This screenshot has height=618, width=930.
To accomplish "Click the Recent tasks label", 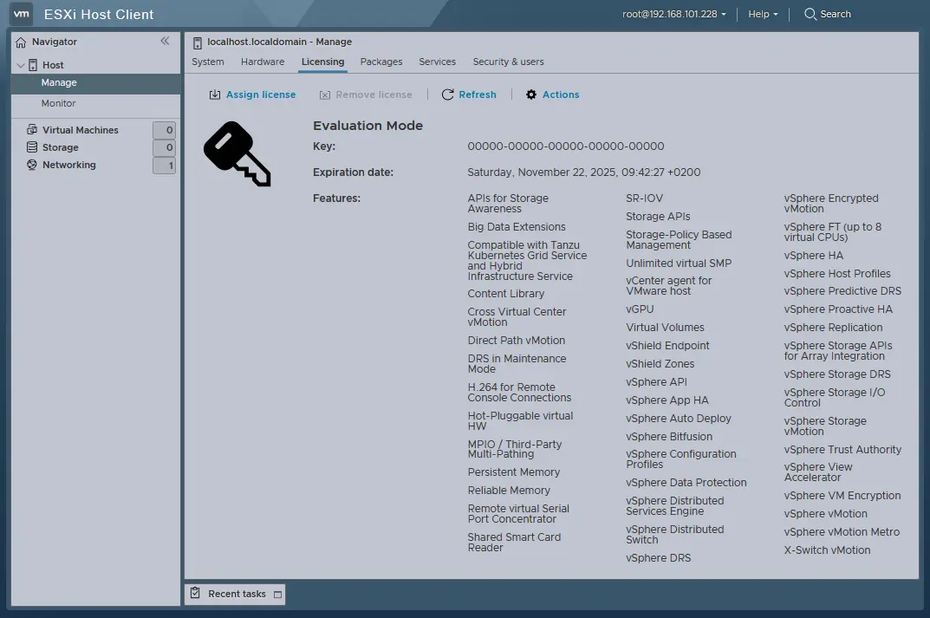I will click(237, 594).
